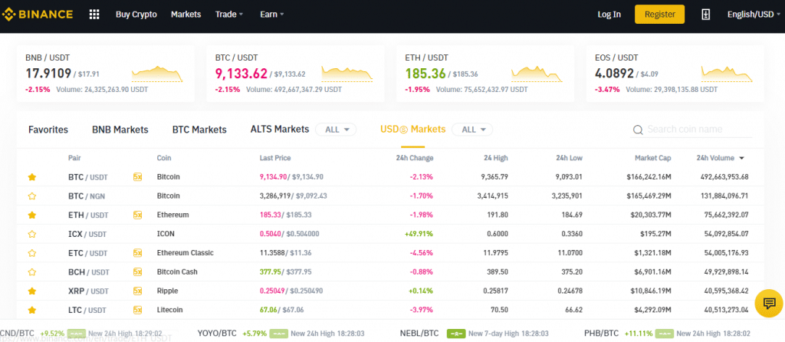Switch to the BNB Markets tab

(x=120, y=130)
